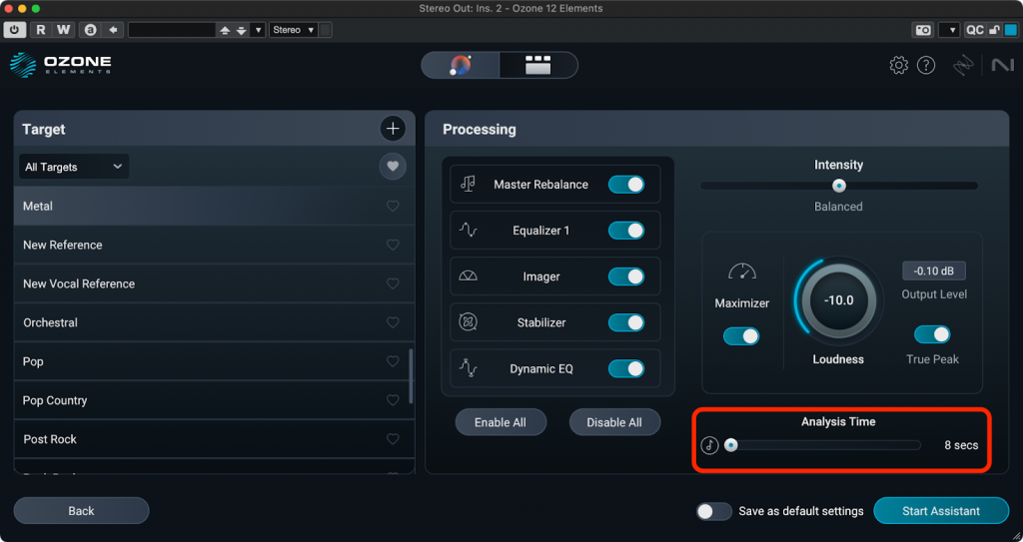Disable the Master Rebalance toggle

tap(626, 185)
